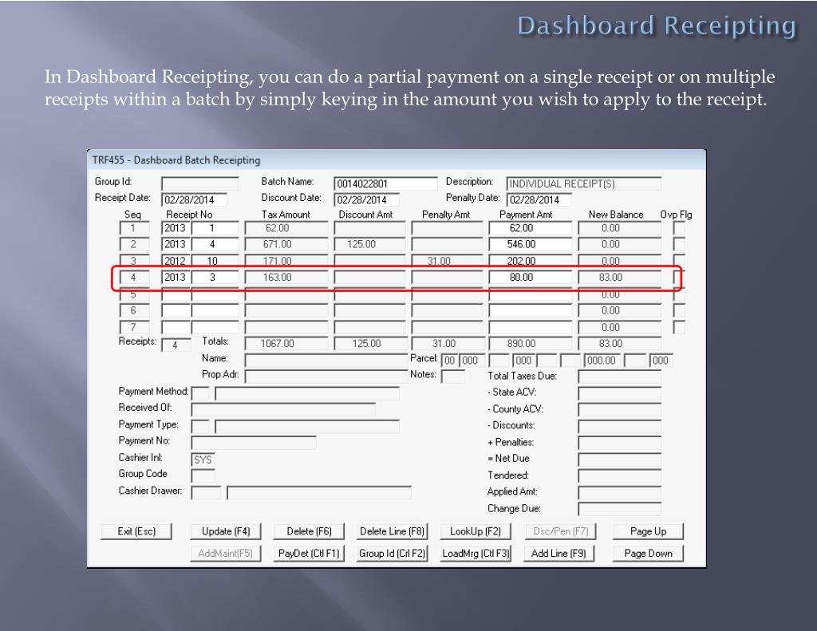Focus the Prop Adr field
This screenshot has height=631, width=817.
326,377
